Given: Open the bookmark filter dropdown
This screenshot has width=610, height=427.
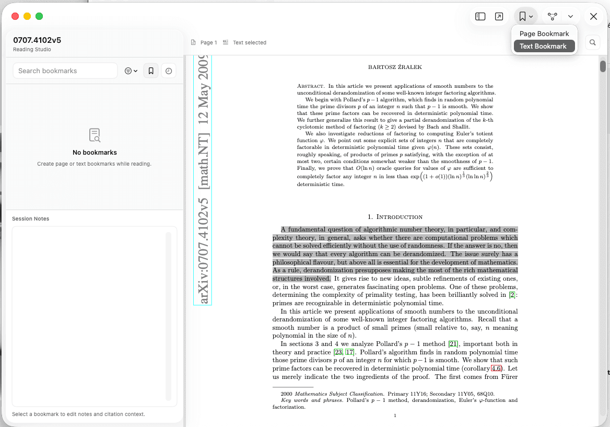Looking at the screenshot, I should click(131, 71).
